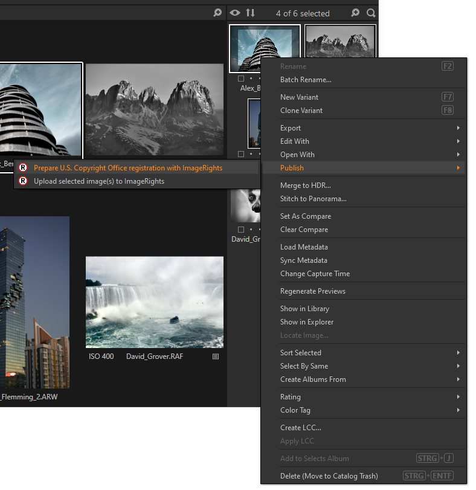Click the viewer zoom magnifier icon at top

coord(217,13)
